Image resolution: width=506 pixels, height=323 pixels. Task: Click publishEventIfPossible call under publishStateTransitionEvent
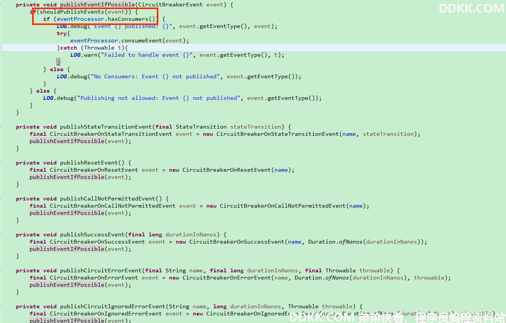pyautogui.click(x=67, y=141)
